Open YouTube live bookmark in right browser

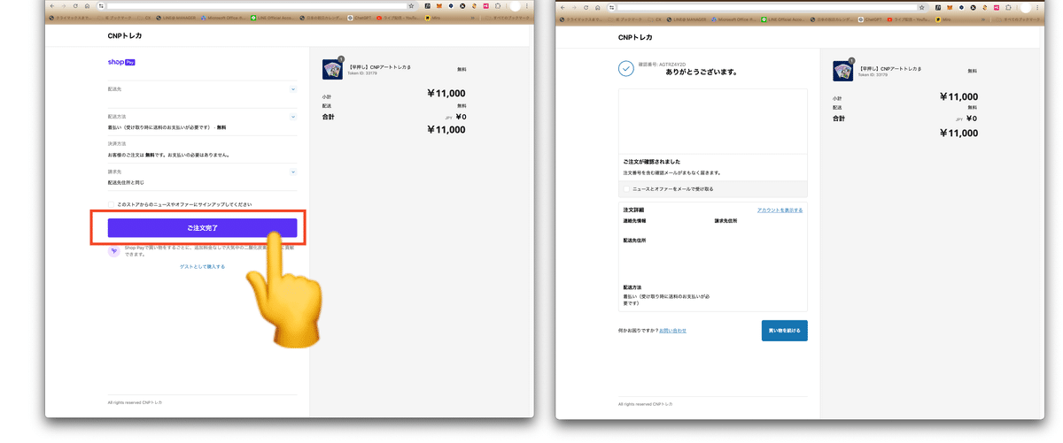tap(908, 19)
